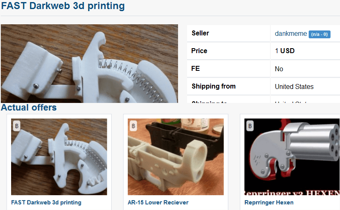Click Bitcoin icon on FAST Darkweb offer card
The image size is (340, 210).
point(17,126)
